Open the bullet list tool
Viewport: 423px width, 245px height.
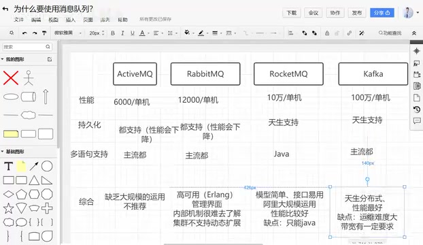pyautogui.click(x=170, y=33)
